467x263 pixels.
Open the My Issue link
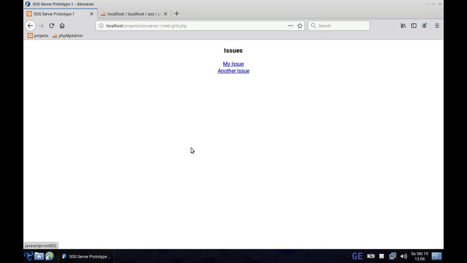tap(233, 64)
